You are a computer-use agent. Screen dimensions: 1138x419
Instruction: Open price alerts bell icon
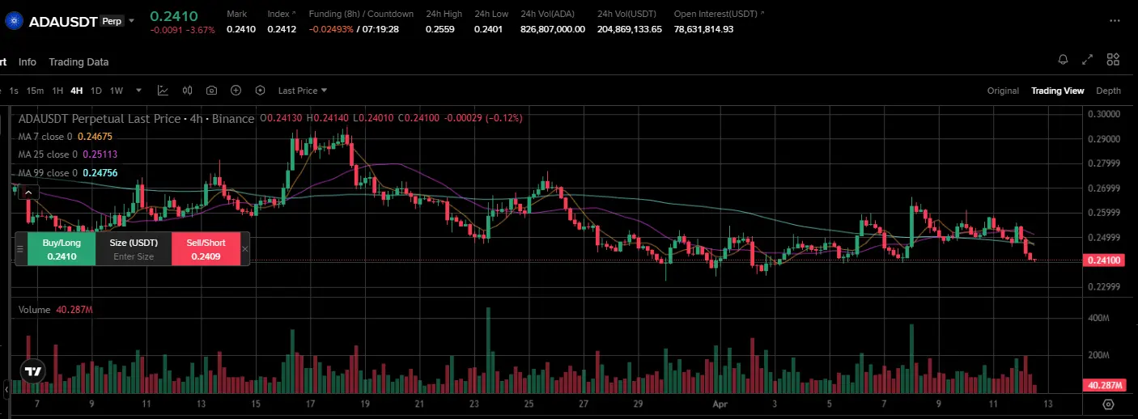[1063, 60]
